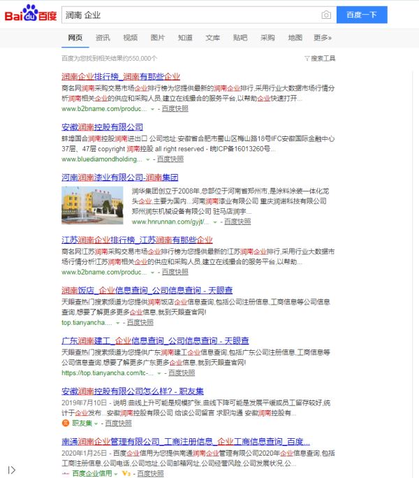Open result 南通润南企业管理有限公司_工商注册信息

click(186, 442)
